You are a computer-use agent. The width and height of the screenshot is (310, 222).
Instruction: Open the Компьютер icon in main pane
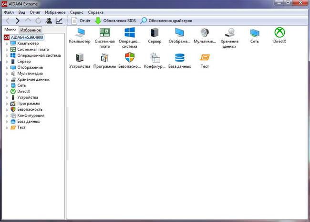80,33
